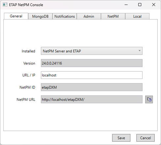Select the NetPM Server and ETAP combo box
161x145 pixels.
click(x=92, y=51)
